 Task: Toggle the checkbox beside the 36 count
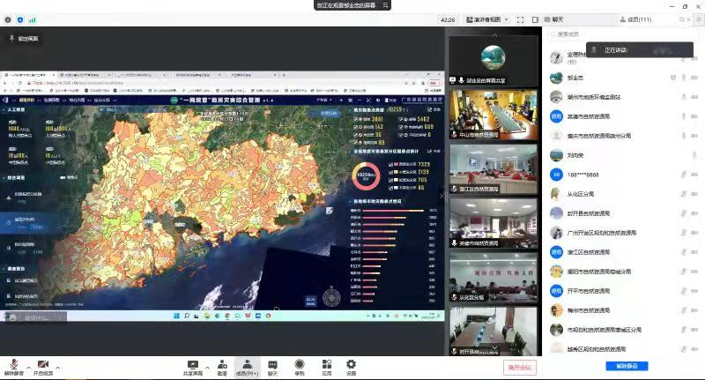click(x=356, y=135)
